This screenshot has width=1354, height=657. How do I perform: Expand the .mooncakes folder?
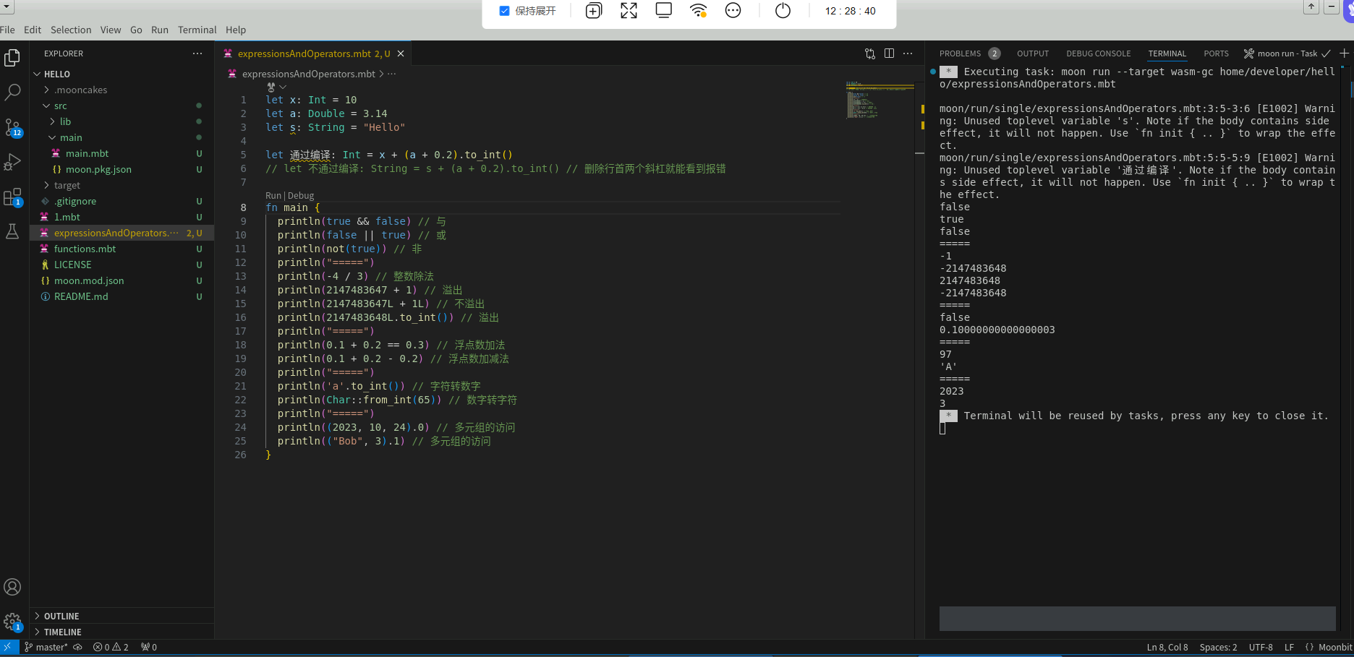click(x=80, y=90)
